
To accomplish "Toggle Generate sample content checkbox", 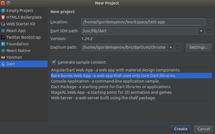I will [x=54, y=62].
